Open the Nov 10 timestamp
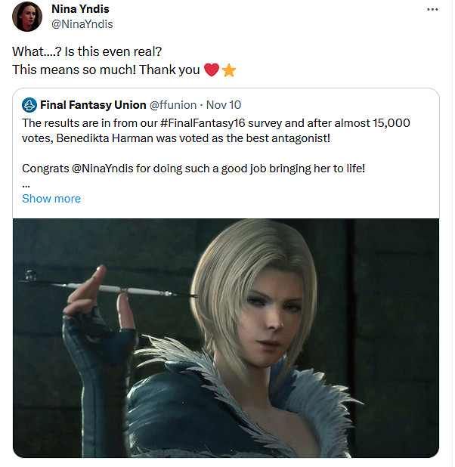The width and height of the screenshot is (455, 467). [224, 105]
